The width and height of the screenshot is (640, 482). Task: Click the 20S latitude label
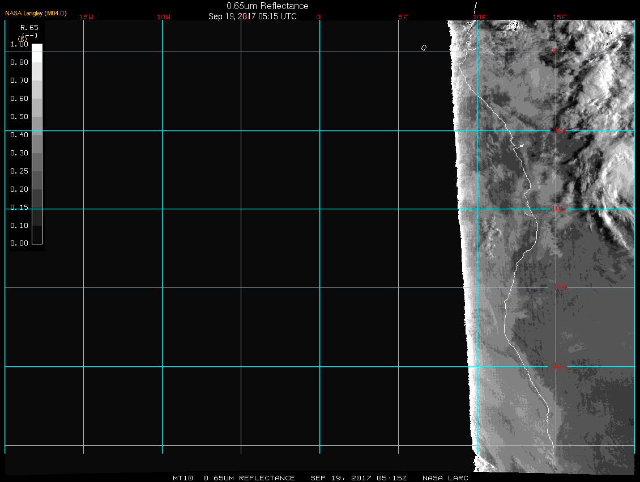click(558, 366)
